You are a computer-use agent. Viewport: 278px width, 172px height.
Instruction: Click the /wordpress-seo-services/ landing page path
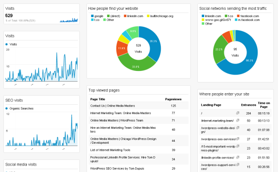click(218, 139)
